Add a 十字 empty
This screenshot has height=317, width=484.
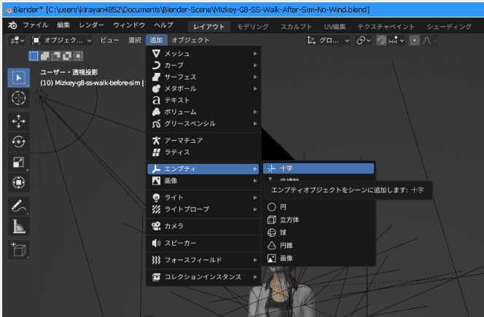point(319,168)
